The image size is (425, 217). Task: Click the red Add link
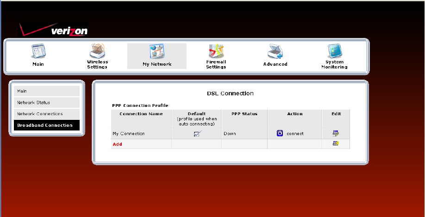[117, 144]
